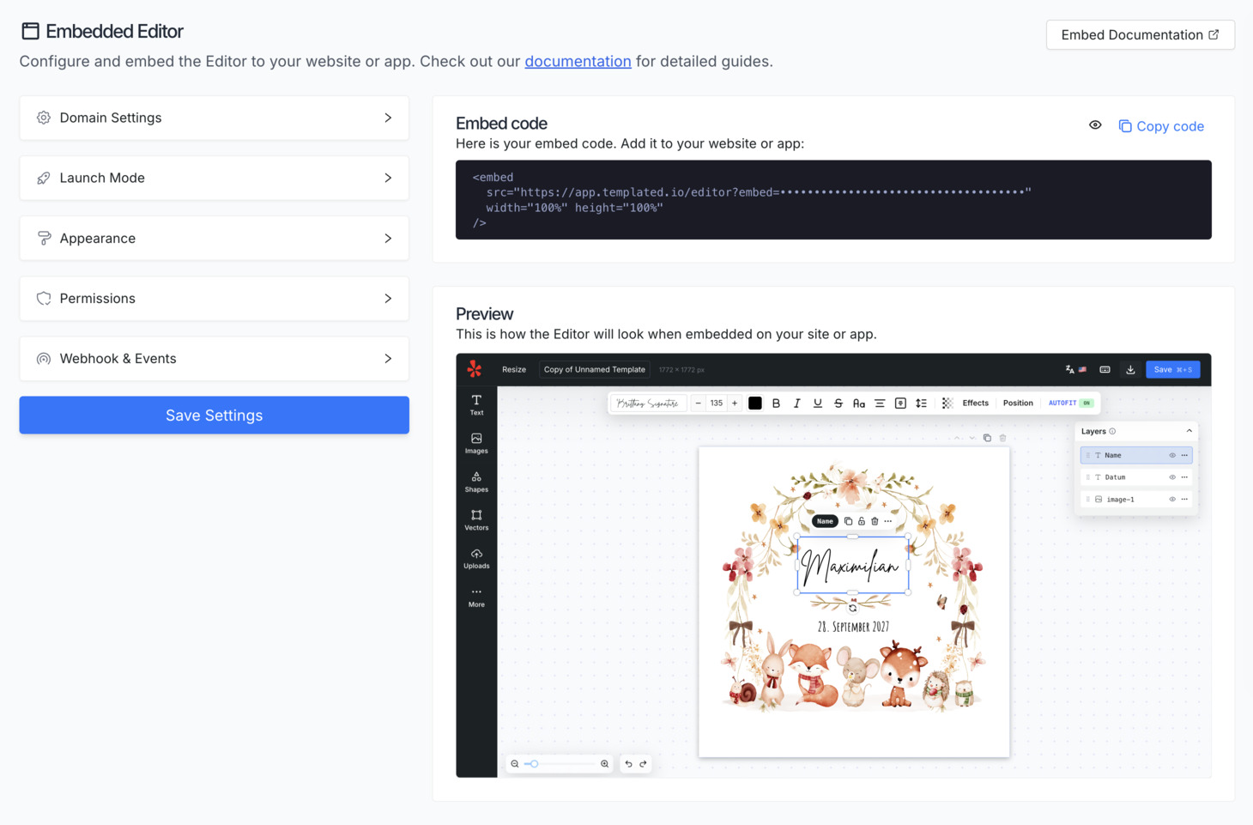The height and width of the screenshot is (825, 1253).
Task: Apply italic formatting to the text
Action: (x=796, y=403)
